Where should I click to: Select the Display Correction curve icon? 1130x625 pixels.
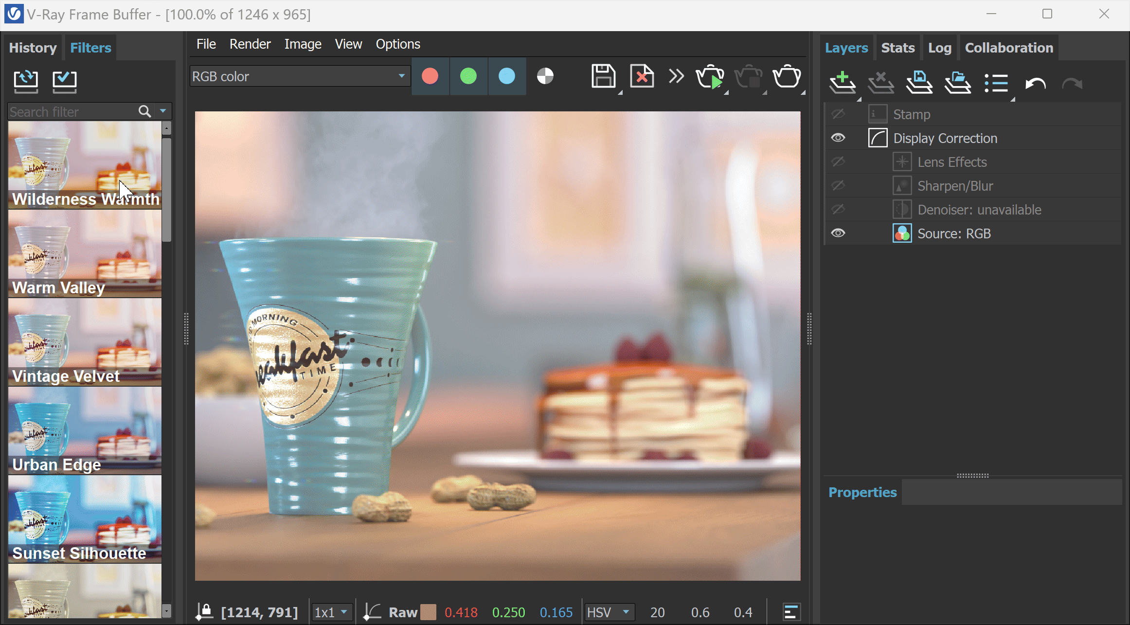[878, 138]
